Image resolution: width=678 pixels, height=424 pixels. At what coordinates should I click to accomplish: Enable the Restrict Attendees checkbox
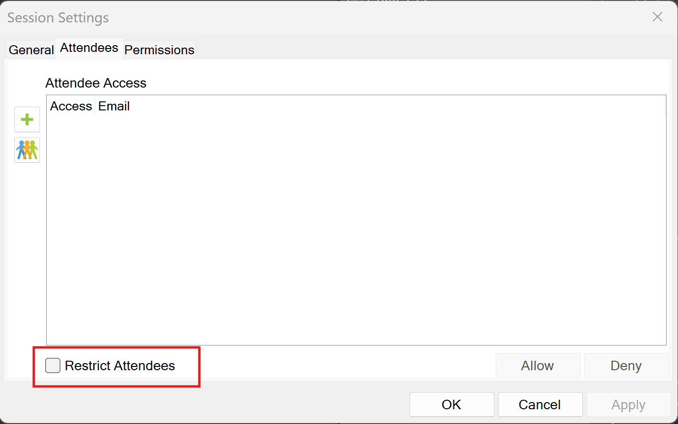(x=53, y=365)
